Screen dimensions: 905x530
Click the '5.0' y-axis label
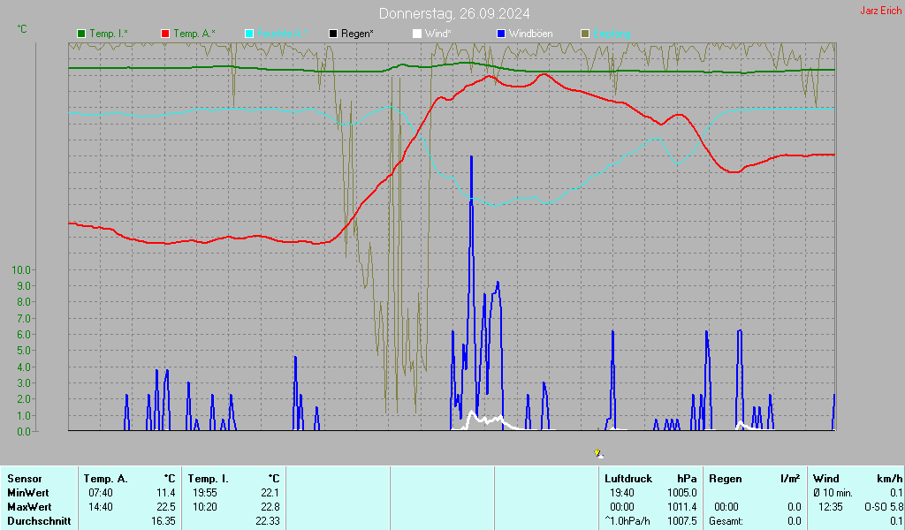pos(24,351)
